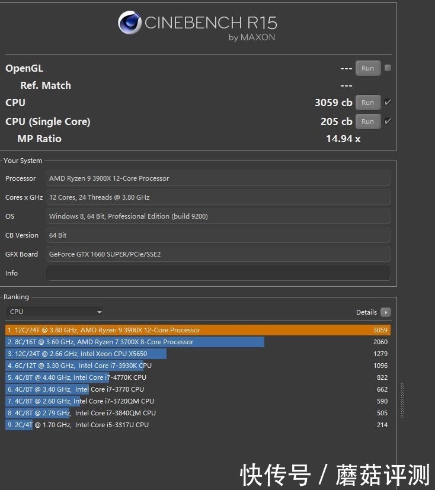Select the Intel Xeon X5650 ranking row
This screenshot has height=490, width=435.
(x=197, y=354)
